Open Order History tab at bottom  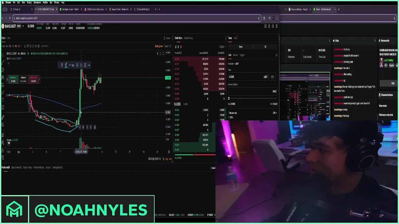pos(28,168)
